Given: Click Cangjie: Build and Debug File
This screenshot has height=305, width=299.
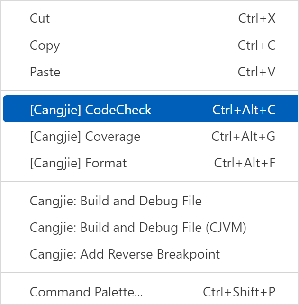Looking at the screenshot, I should click(116, 201).
